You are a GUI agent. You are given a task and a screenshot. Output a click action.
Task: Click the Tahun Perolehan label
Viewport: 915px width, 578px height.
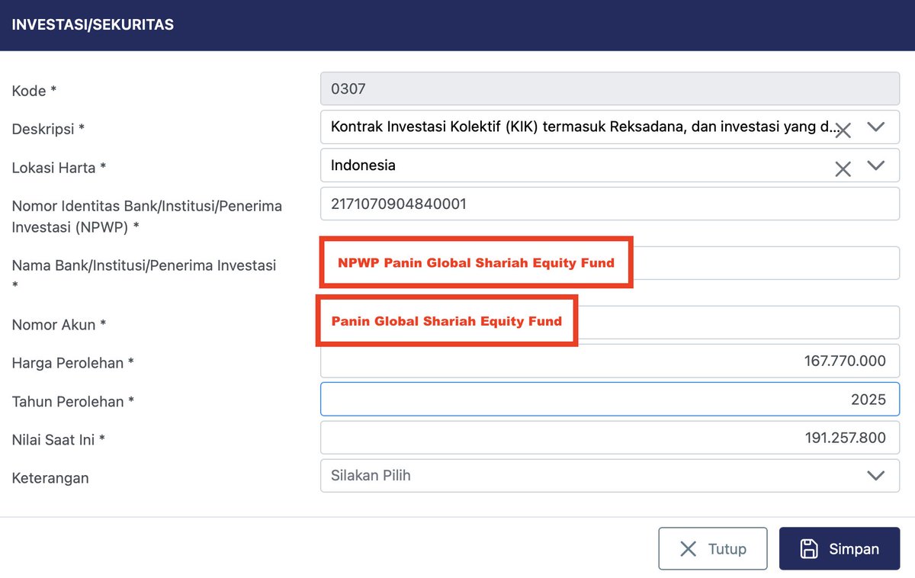[x=73, y=401]
